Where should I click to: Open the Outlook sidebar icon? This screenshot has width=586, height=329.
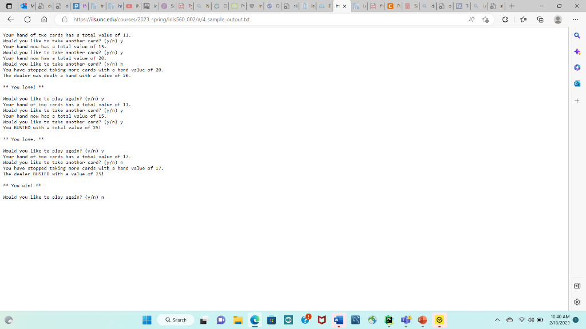[x=576, y=83]
